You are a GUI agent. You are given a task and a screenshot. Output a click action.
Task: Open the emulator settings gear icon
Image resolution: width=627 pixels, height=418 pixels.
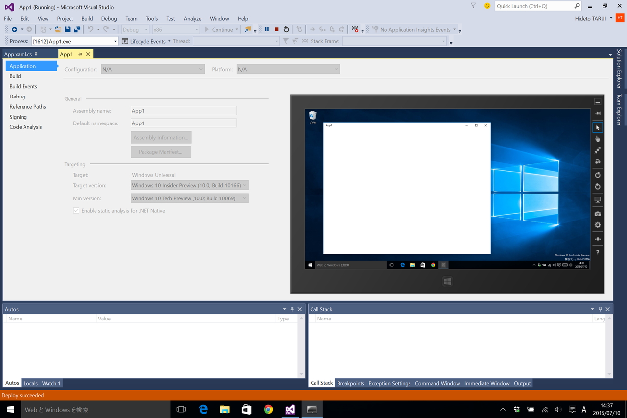[597, 224]
